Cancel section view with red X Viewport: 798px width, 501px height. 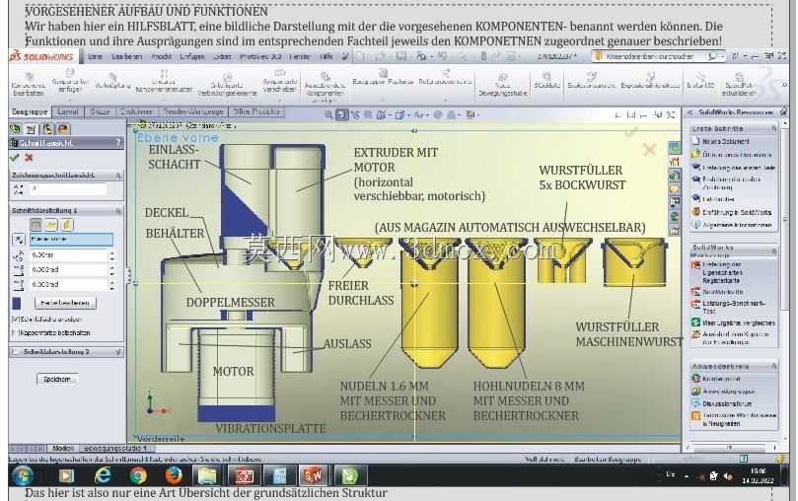29,158
